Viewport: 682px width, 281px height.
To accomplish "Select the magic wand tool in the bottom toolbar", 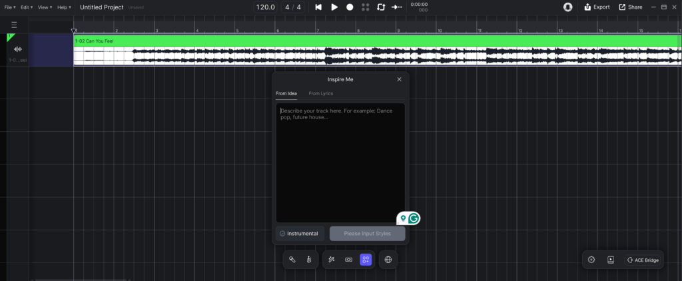I will tap(331, 260).
